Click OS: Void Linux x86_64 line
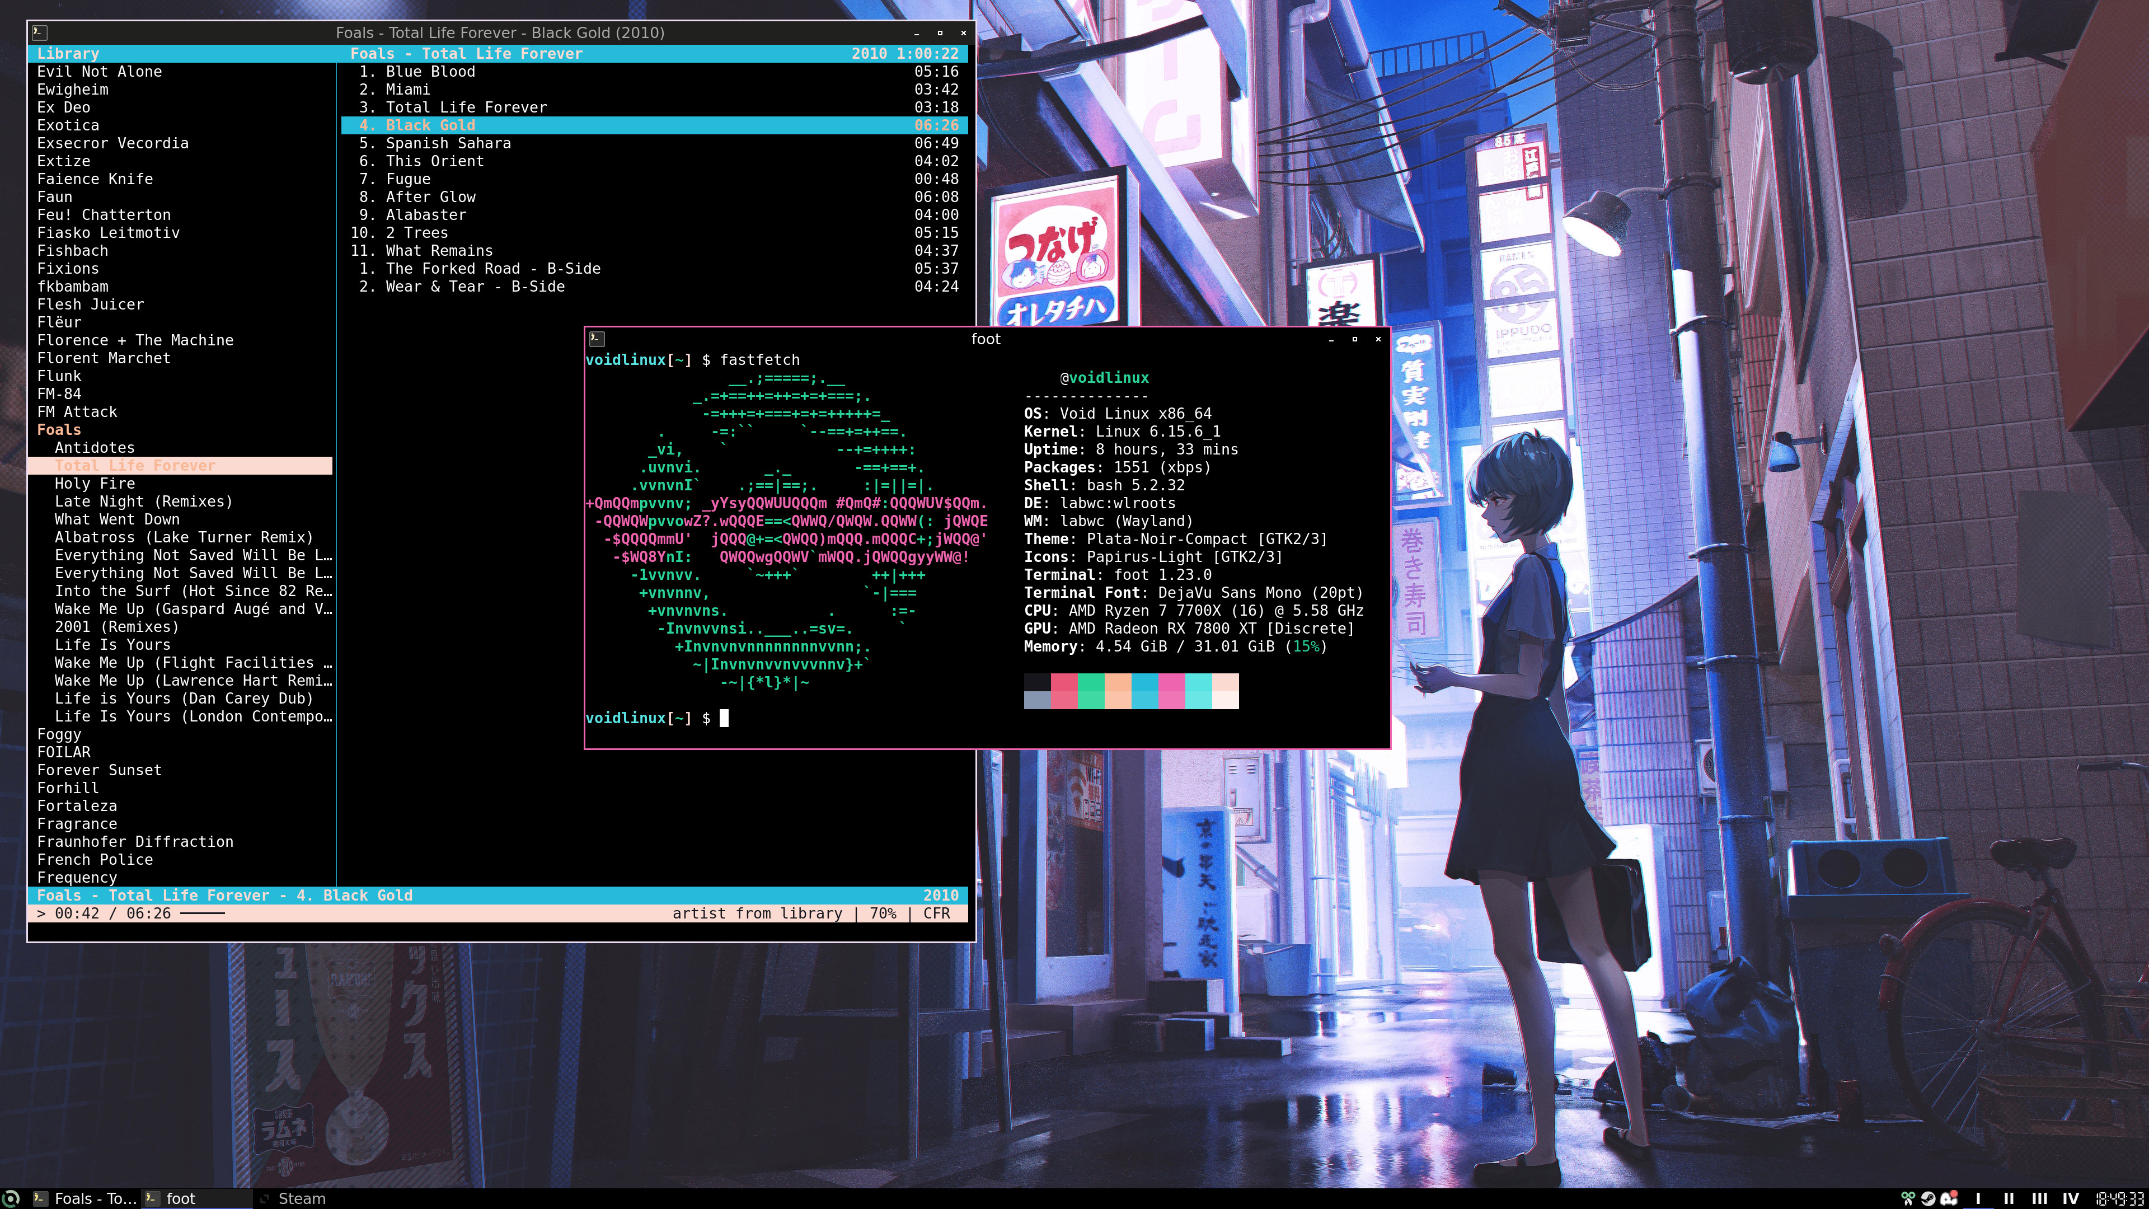 tap(1118, 414)
